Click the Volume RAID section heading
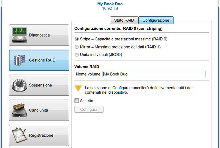Viewport: 220px width, 148px height. (x=87, y=67)
